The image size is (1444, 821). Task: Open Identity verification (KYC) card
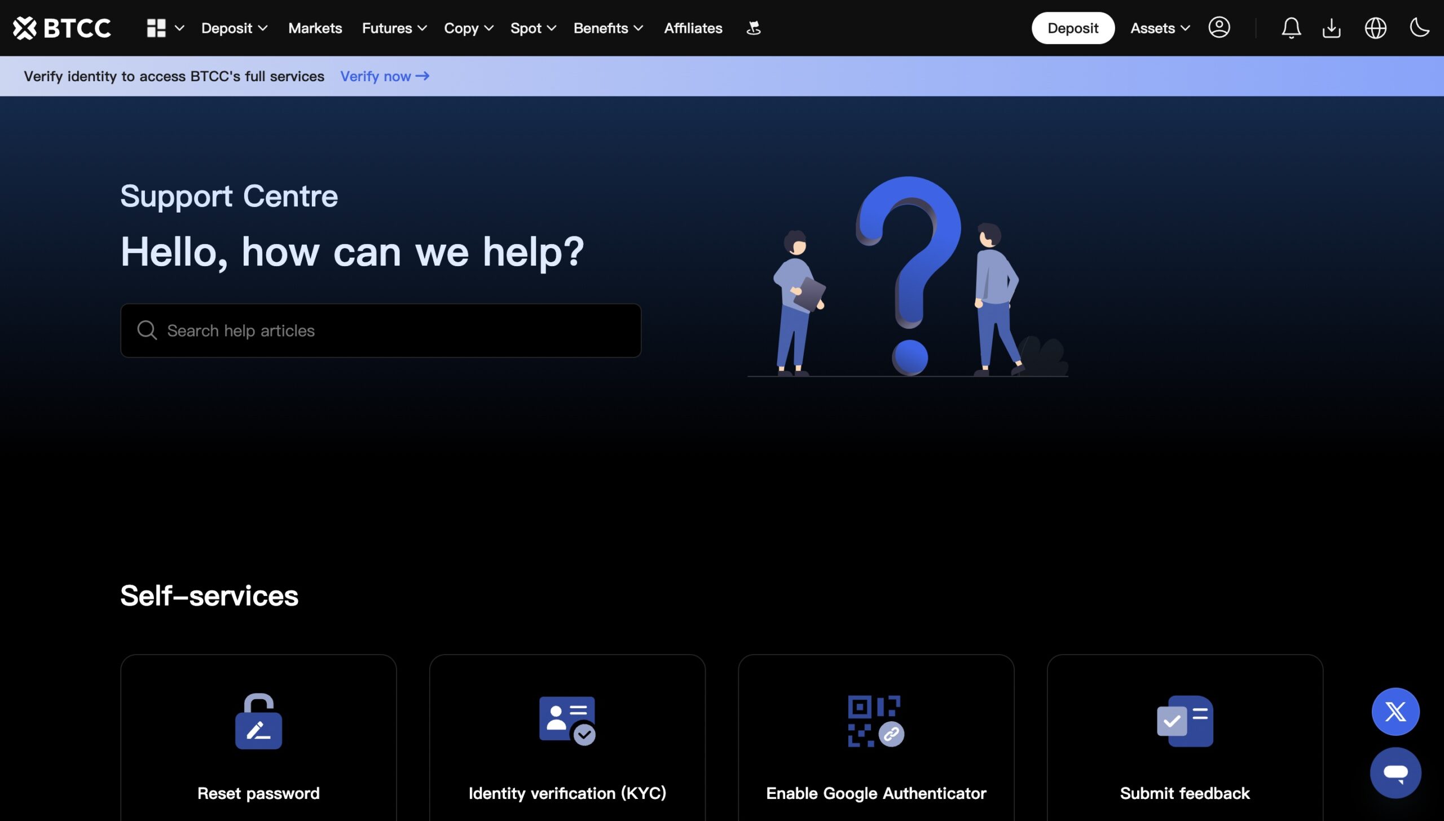[567, 738]
